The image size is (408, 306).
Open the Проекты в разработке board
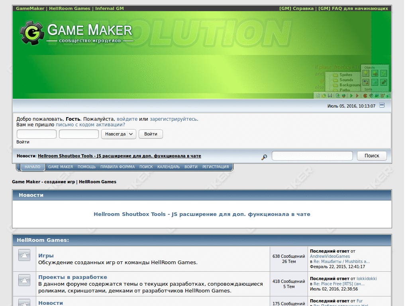coord(73,277)
